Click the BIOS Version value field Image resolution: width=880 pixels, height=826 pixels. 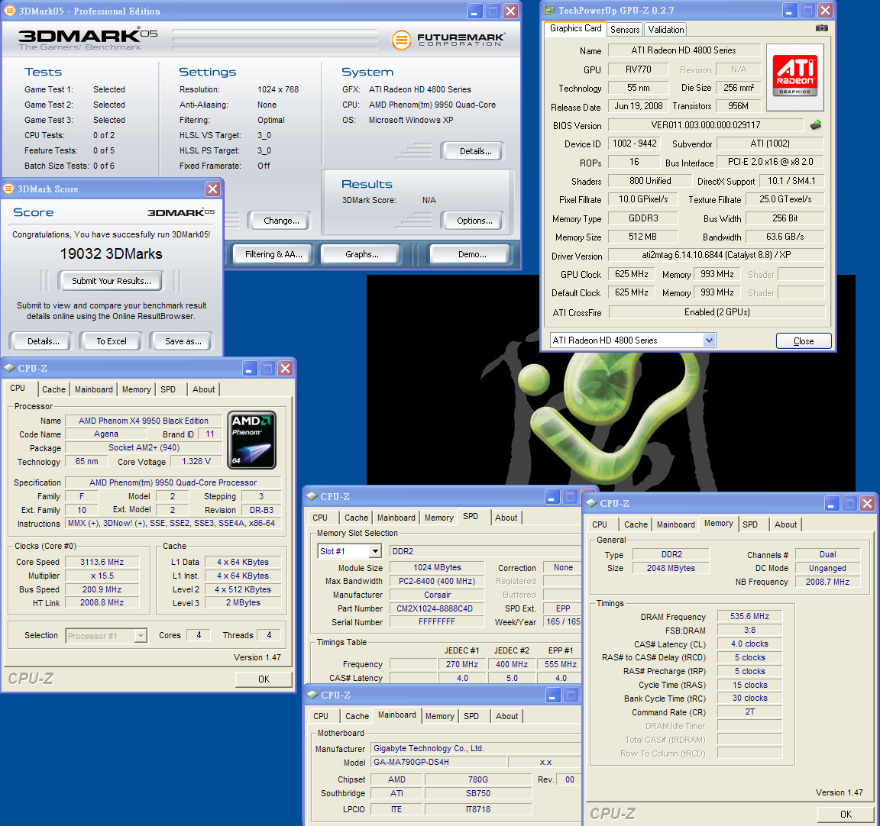coord(705,125)
